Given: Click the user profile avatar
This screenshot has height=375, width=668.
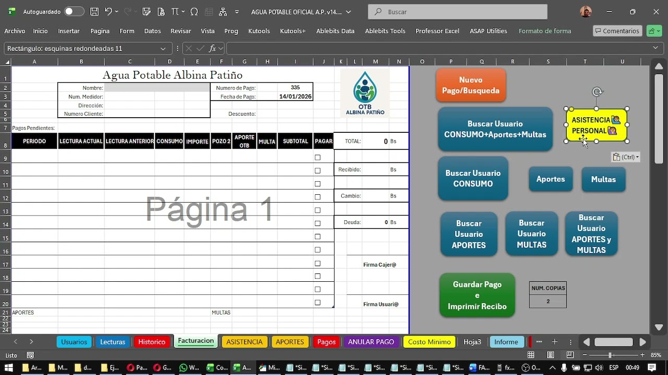Looking at the screenshot, I should pos(586,11).
